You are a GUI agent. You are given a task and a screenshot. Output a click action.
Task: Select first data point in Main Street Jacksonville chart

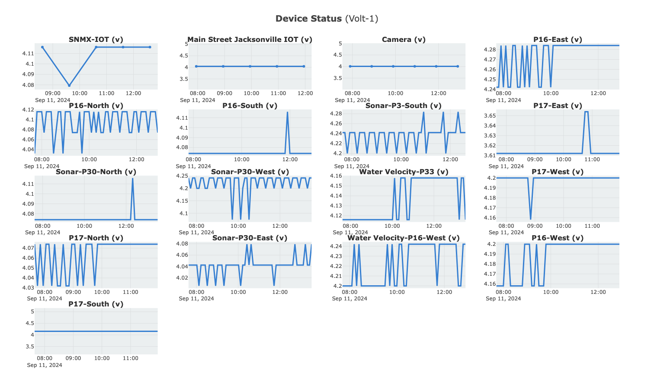[x=196, y=66]
